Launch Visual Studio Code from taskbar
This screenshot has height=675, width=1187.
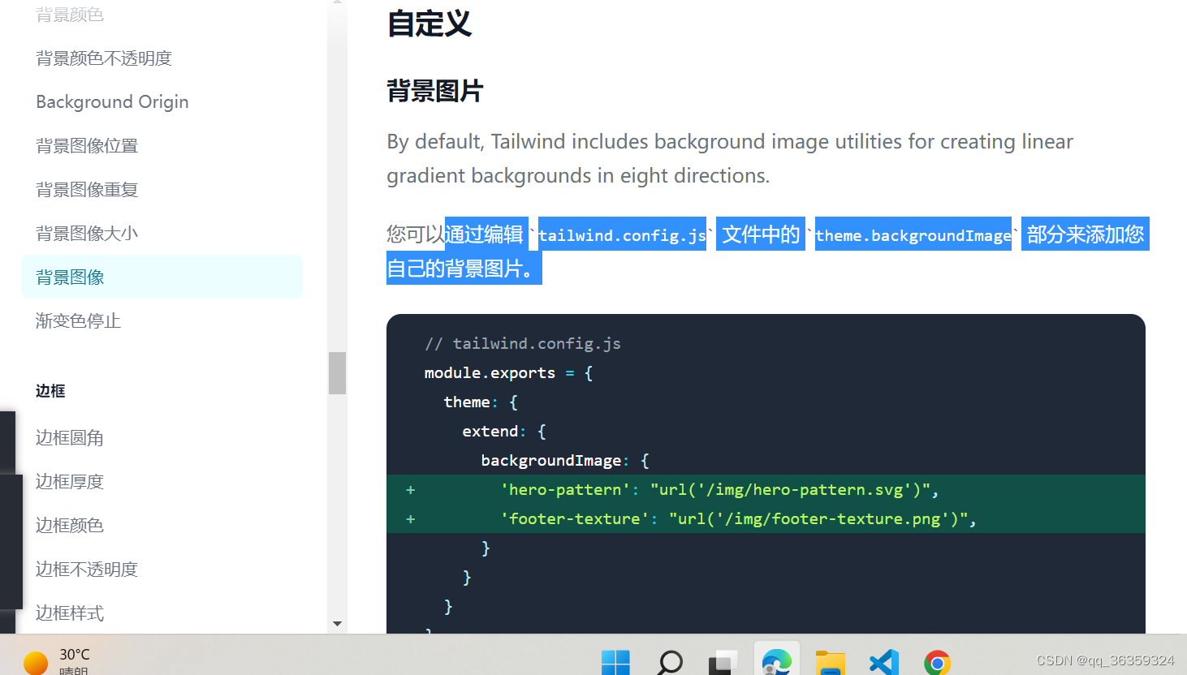click(884, 663)
